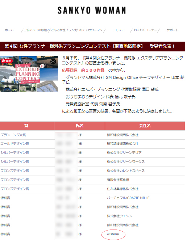This screenshot has width=187, height=240.
Task: Click the 第4回 contest results heading banner
Action: coord(92,46)
